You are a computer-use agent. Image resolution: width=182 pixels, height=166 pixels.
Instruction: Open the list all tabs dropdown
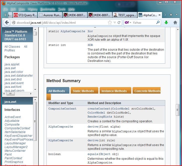pyautogui.click(x=177, y=15)
